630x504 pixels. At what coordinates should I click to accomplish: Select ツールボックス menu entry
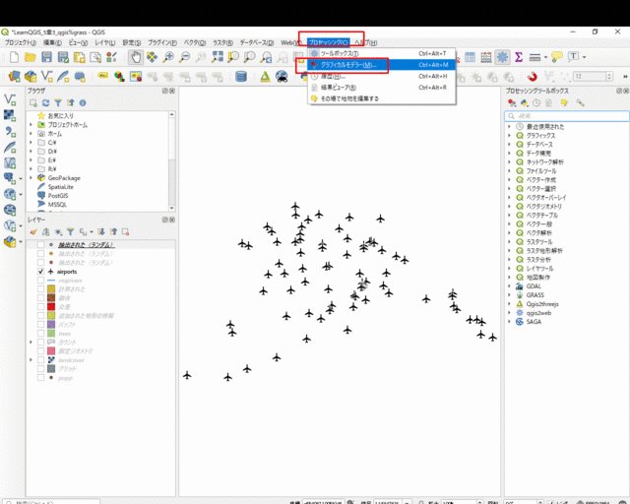(381, 53)
